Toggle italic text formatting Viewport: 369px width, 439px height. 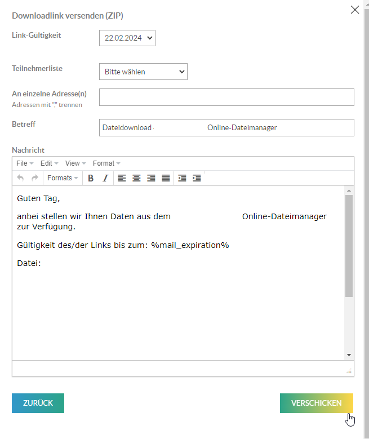click(x=105, y=178)
